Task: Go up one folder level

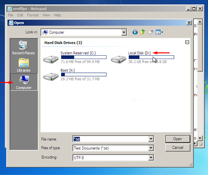Action: click(x=143, y=32)
